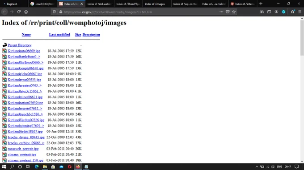Click the forward navigation arrow
304x170 pixels.
(x=12, y=12)
